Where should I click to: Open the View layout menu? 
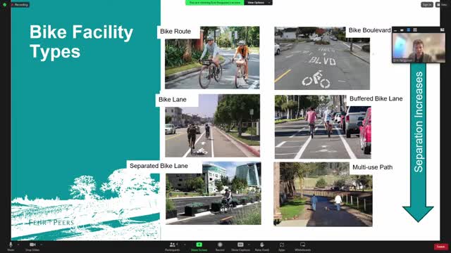442,5
